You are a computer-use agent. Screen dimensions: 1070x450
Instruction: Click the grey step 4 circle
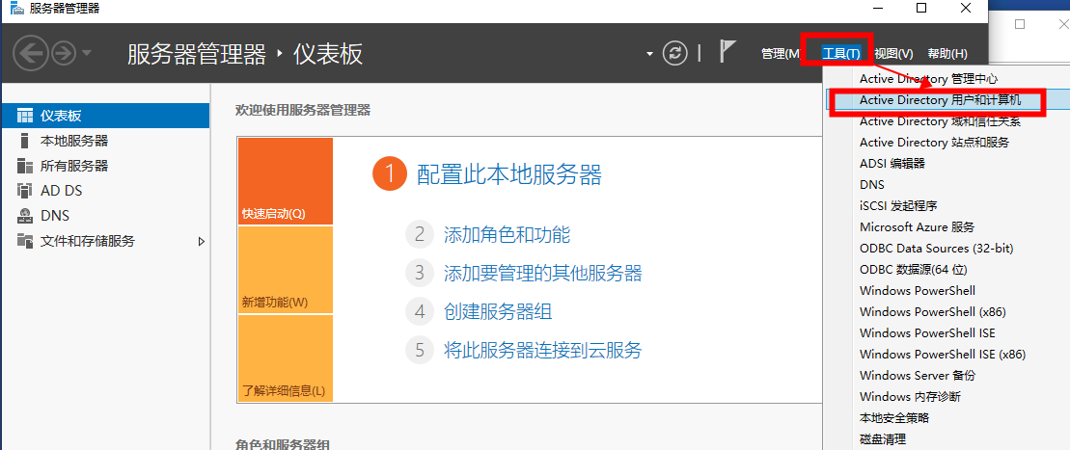(420, 312)
